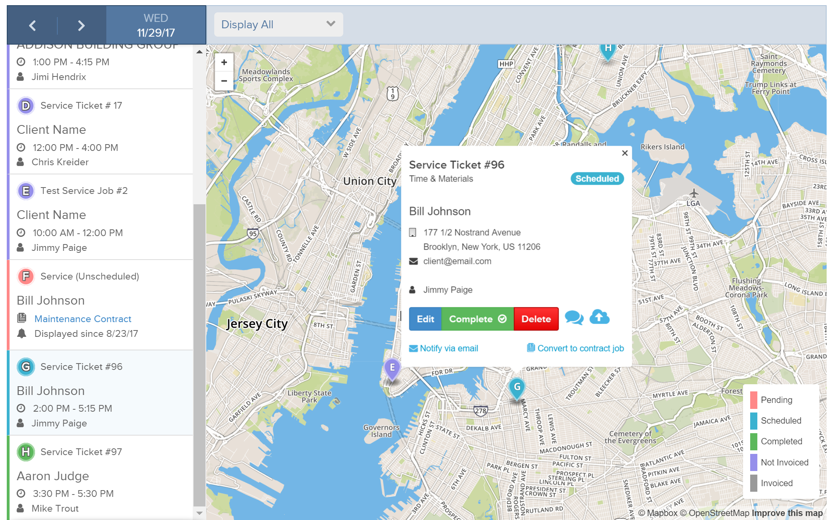Open the WED 11/29/17 date selector

156,25
